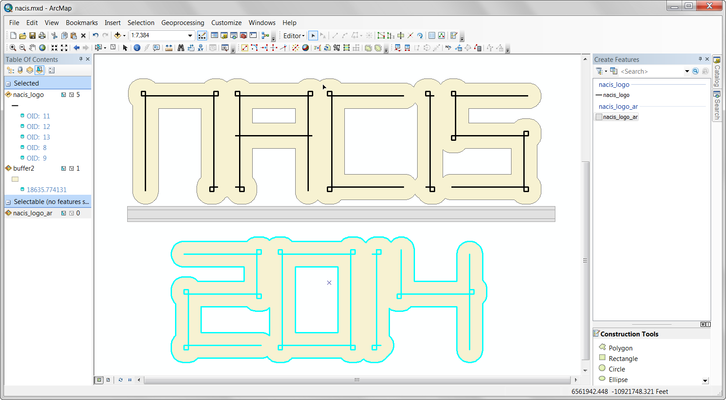Open the Attributes table icon on Editor toolbar

(432, 36)
